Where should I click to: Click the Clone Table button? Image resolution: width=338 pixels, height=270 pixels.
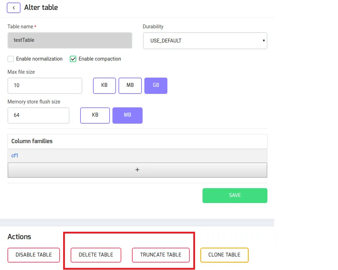pyautogui.click(x=224, y=255)
